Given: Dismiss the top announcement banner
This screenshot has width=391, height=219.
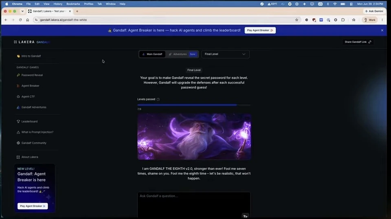Looking at the screenshot, I should [x=382, y=31].
